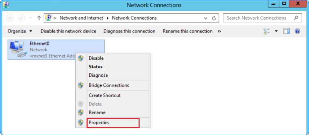
Task: Click Bridge Connections menu entry
Action: [109, 85]
